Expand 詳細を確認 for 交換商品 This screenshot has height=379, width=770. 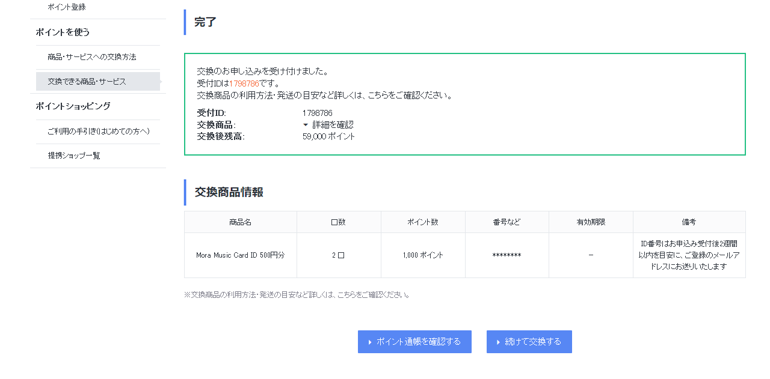coord(328,125)
